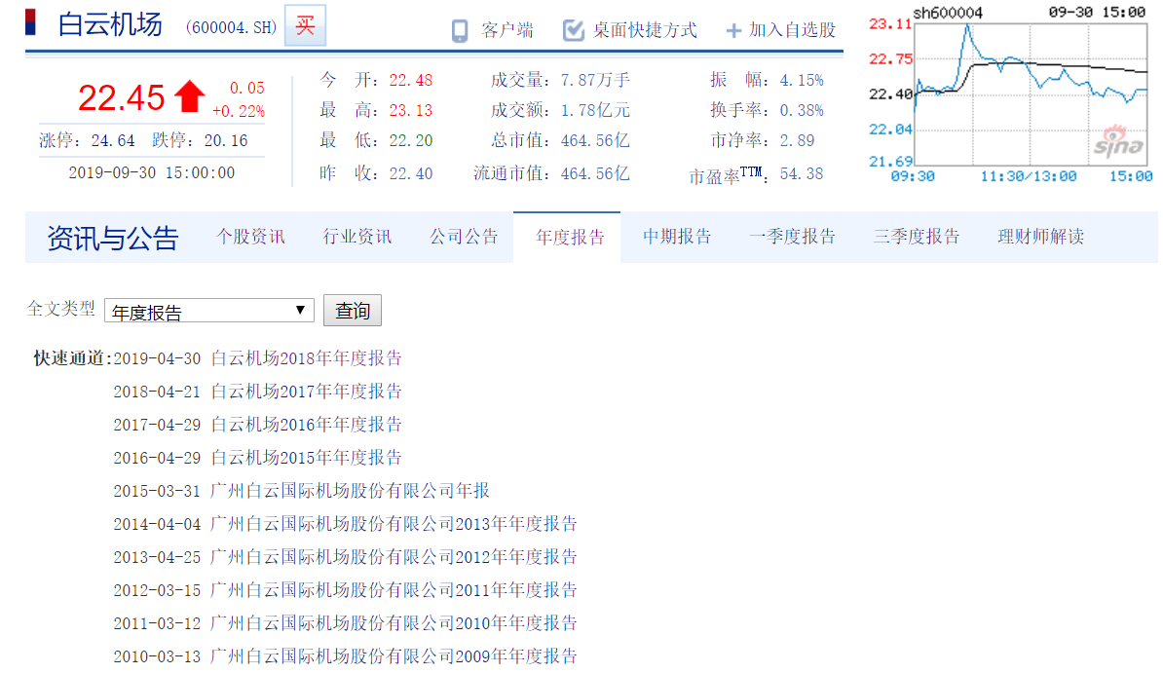Click the current price 22.45
This screenshot has height=673, width=1163.
121,98
